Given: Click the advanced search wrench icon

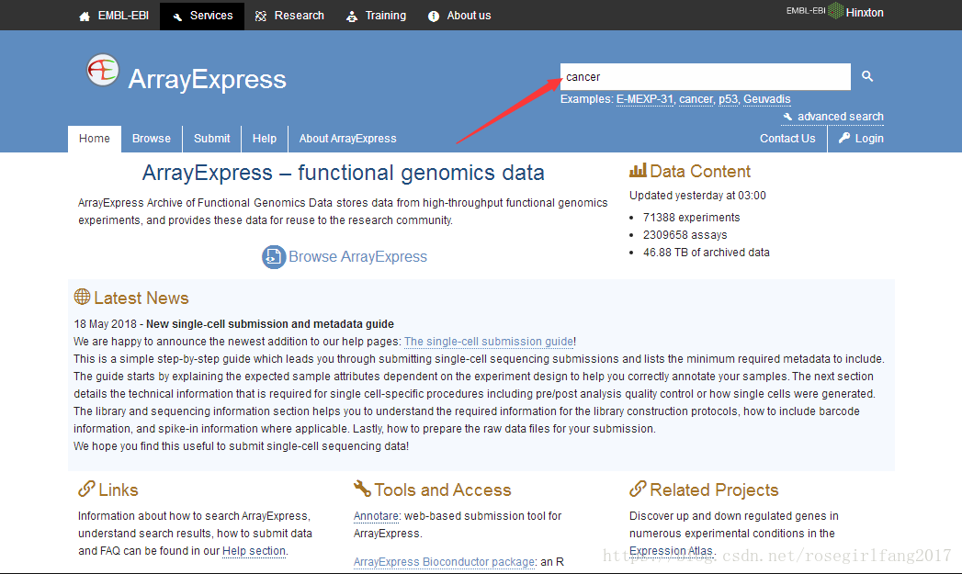Looking at the screenshot, I should click(x=787, y=117).
